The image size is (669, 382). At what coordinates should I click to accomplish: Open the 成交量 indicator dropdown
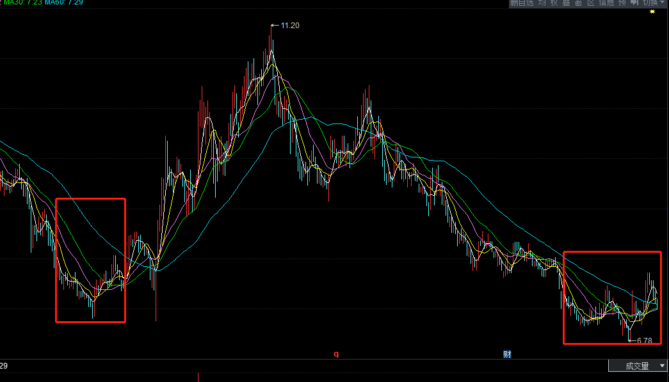(x=638, y=366)
